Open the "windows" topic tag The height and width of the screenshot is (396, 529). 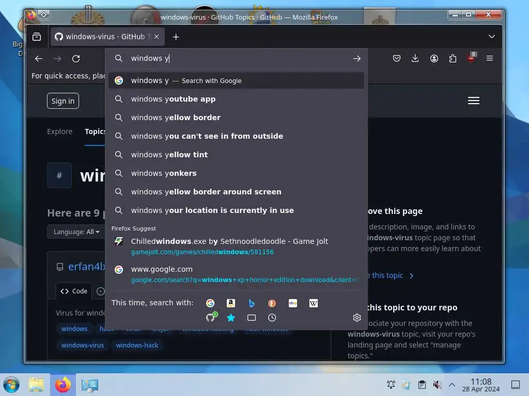coord(74,328)
